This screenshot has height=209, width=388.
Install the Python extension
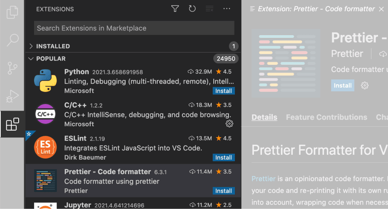pyautogui.click(x=223, y=91)
